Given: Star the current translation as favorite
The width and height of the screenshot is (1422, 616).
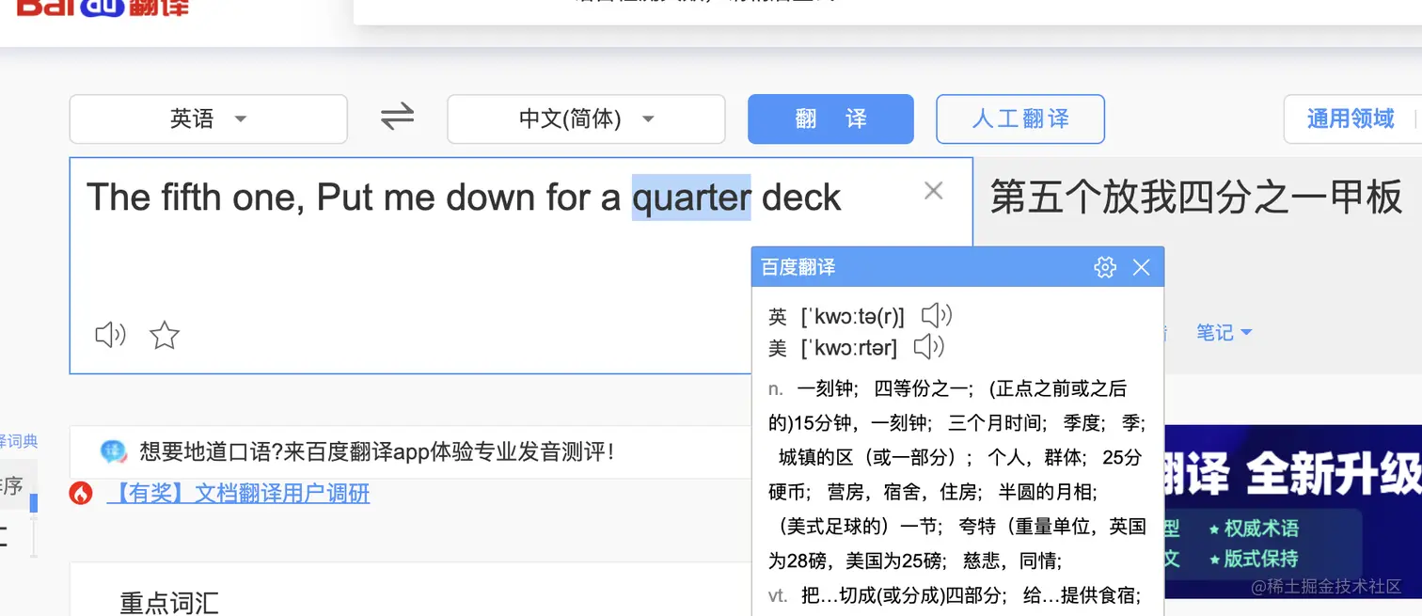Looking at the screenshot, I should 164,334.
